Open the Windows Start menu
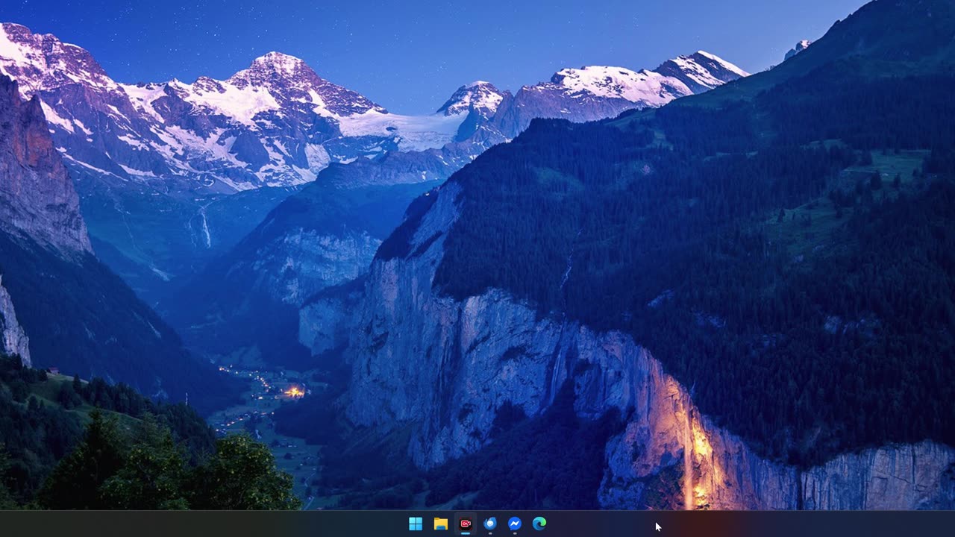The height and width of the screenshot is (537, 955). click(x=416, y=524)
